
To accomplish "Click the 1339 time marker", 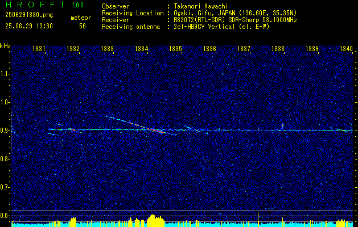I will coord(312,48).
